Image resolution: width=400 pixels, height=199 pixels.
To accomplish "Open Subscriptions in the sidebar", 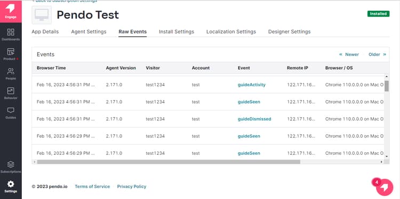I will (11, 167).
